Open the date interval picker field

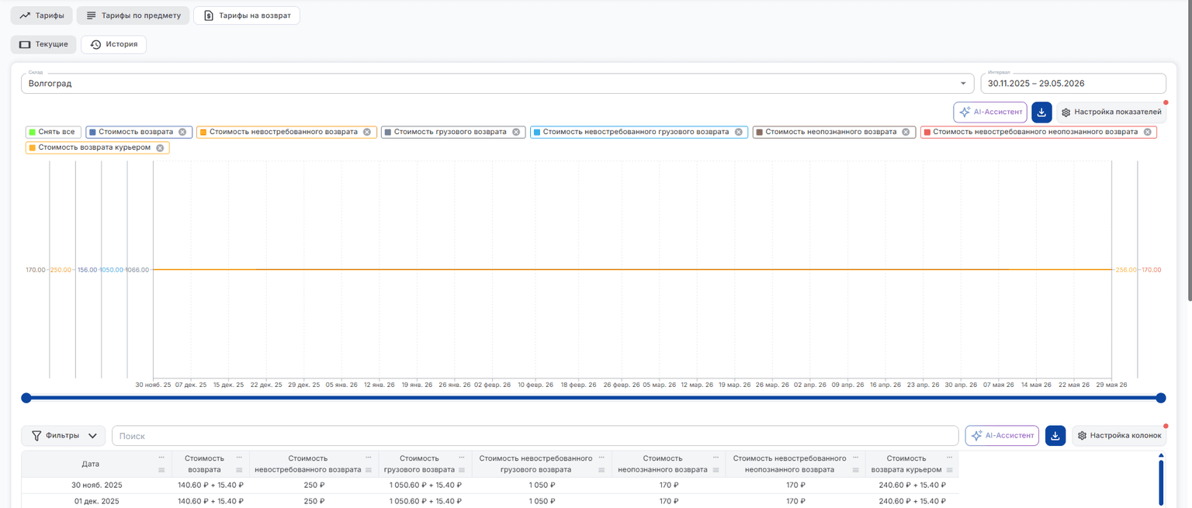1073,83
